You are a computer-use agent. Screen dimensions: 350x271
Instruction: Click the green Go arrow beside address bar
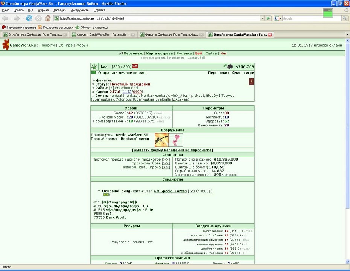(x=268, y=18)
